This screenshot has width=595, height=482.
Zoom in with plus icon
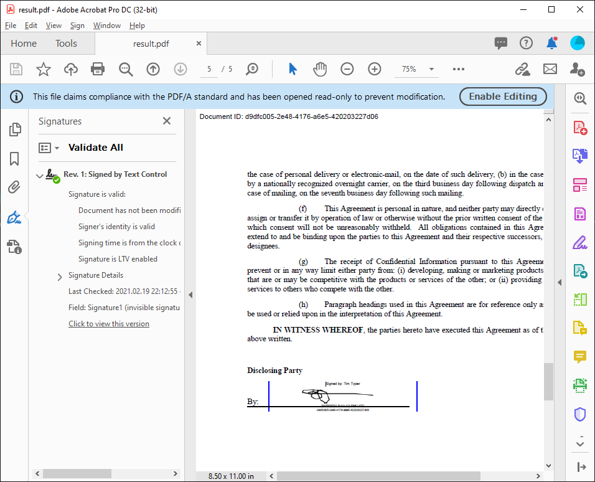[x=375, y=69]
